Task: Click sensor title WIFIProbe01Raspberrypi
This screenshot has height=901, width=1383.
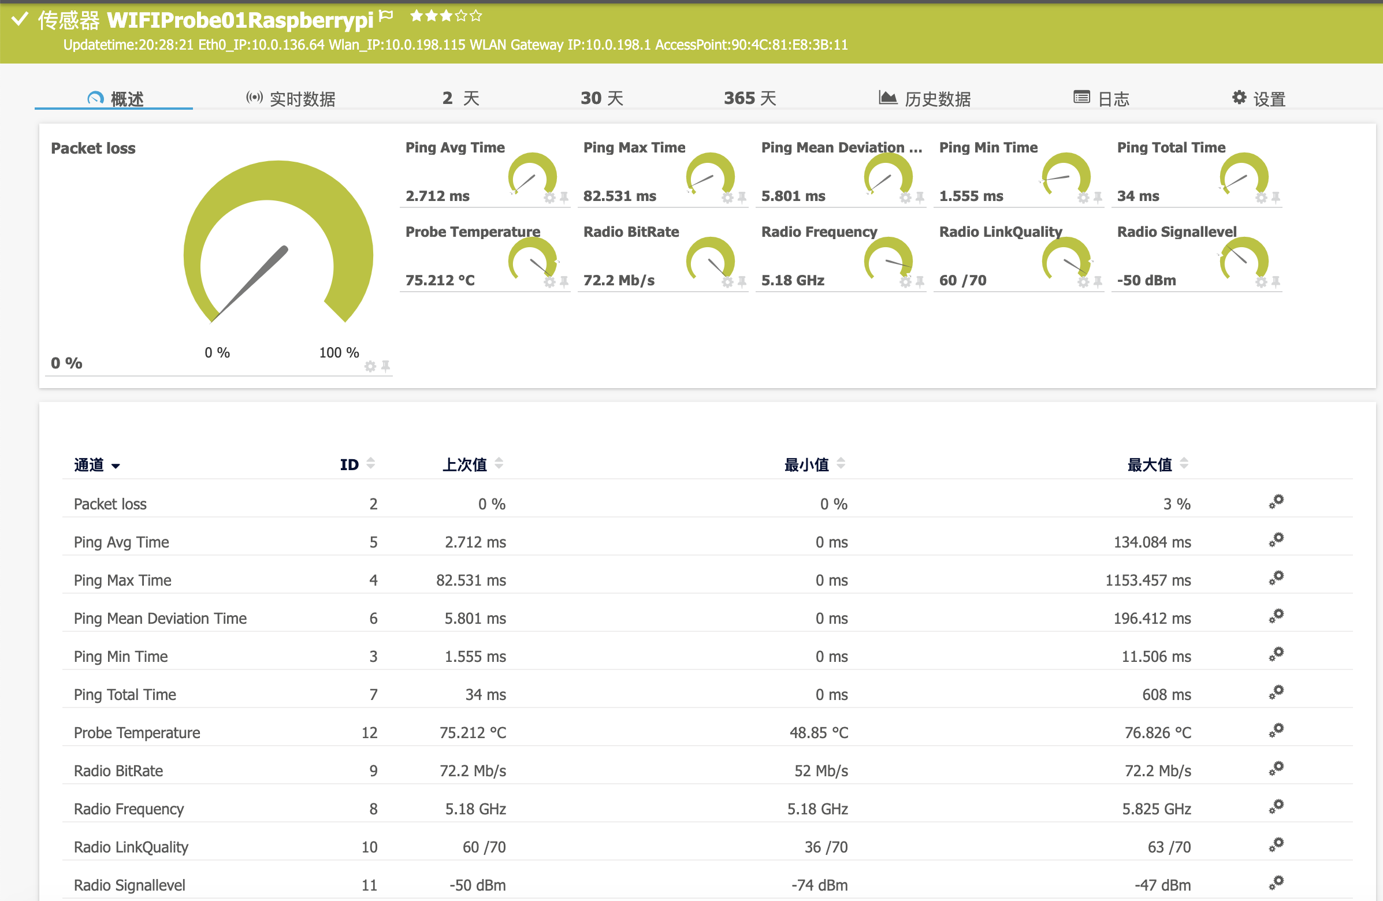Action: [x=240, y=20]
